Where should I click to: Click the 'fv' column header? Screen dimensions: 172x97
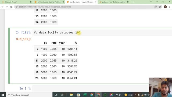76,43
